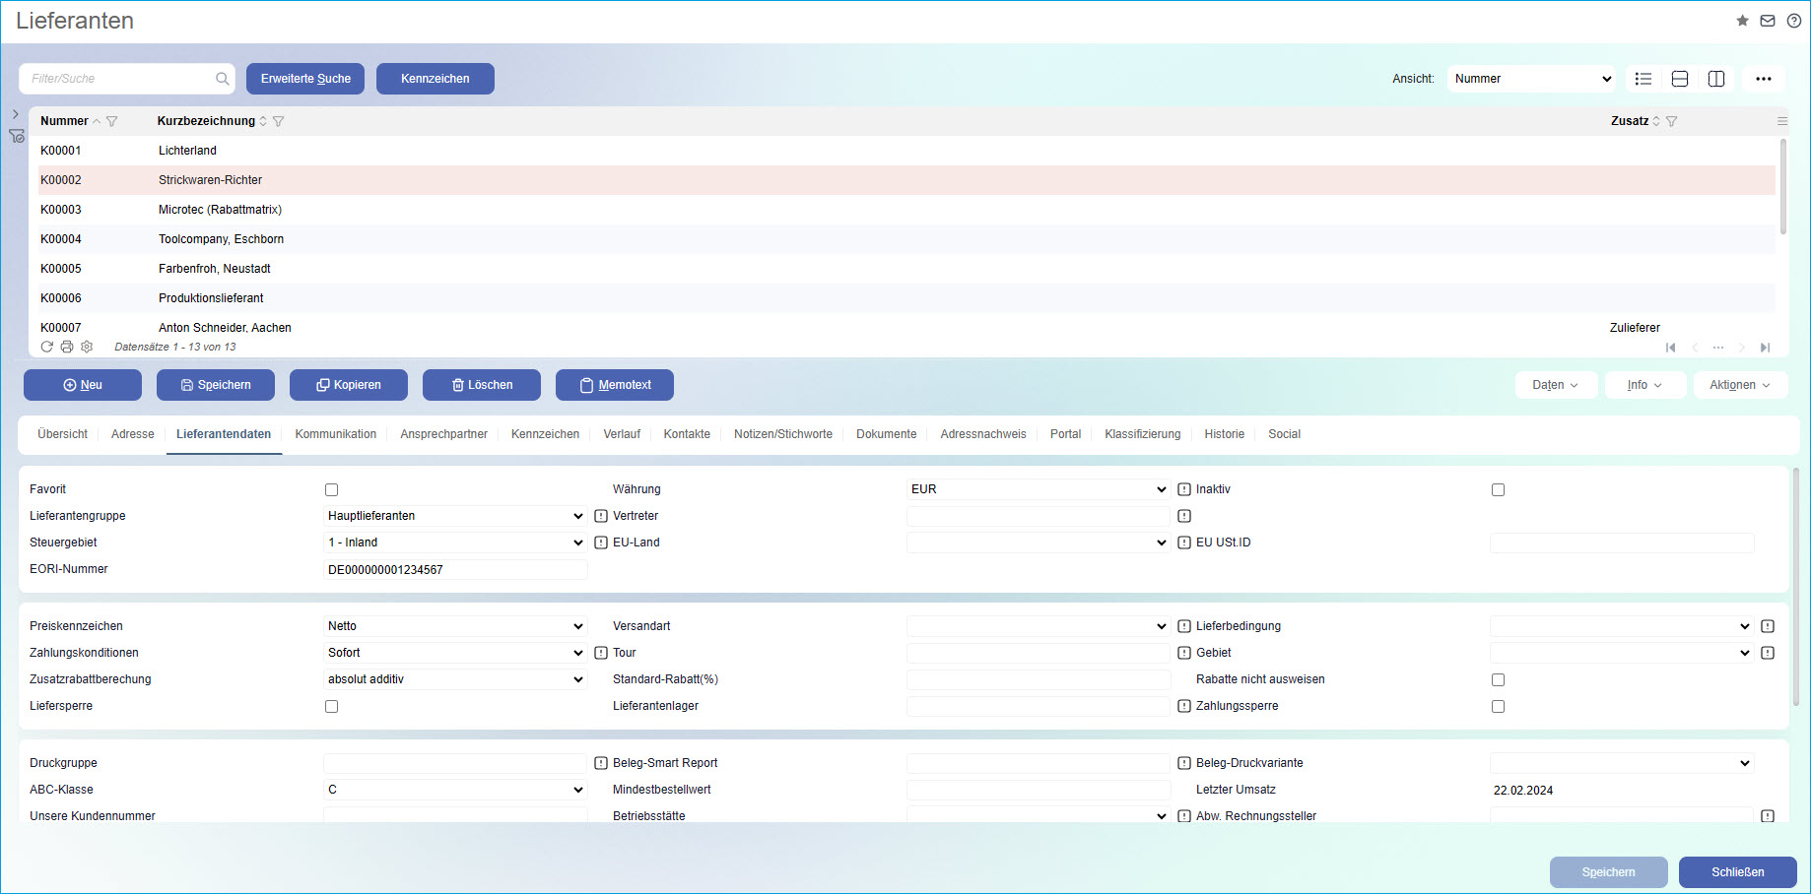Click the Nummer column filter icon
Viewport: 1811px width, 894px height.
(112, 121)
